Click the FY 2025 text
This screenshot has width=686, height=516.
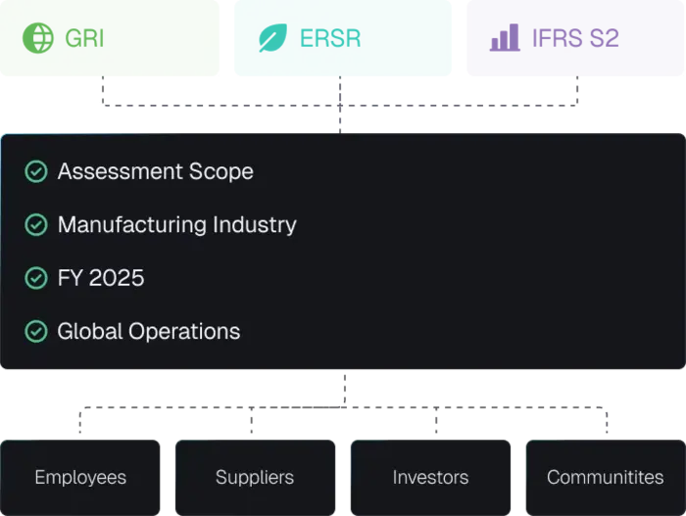coord(101,278)
